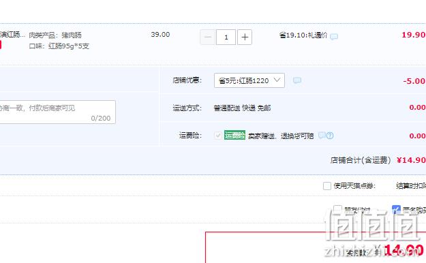Click the truncated product title ending 红肠...
Image resolution: width=426 pixels, height=263 pixels.
click(x=12, y=35)
